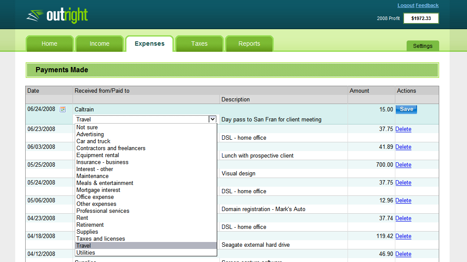Delete the 46.90 expense row
Viewport: 467px width, 262px height.
coord(403,254)
